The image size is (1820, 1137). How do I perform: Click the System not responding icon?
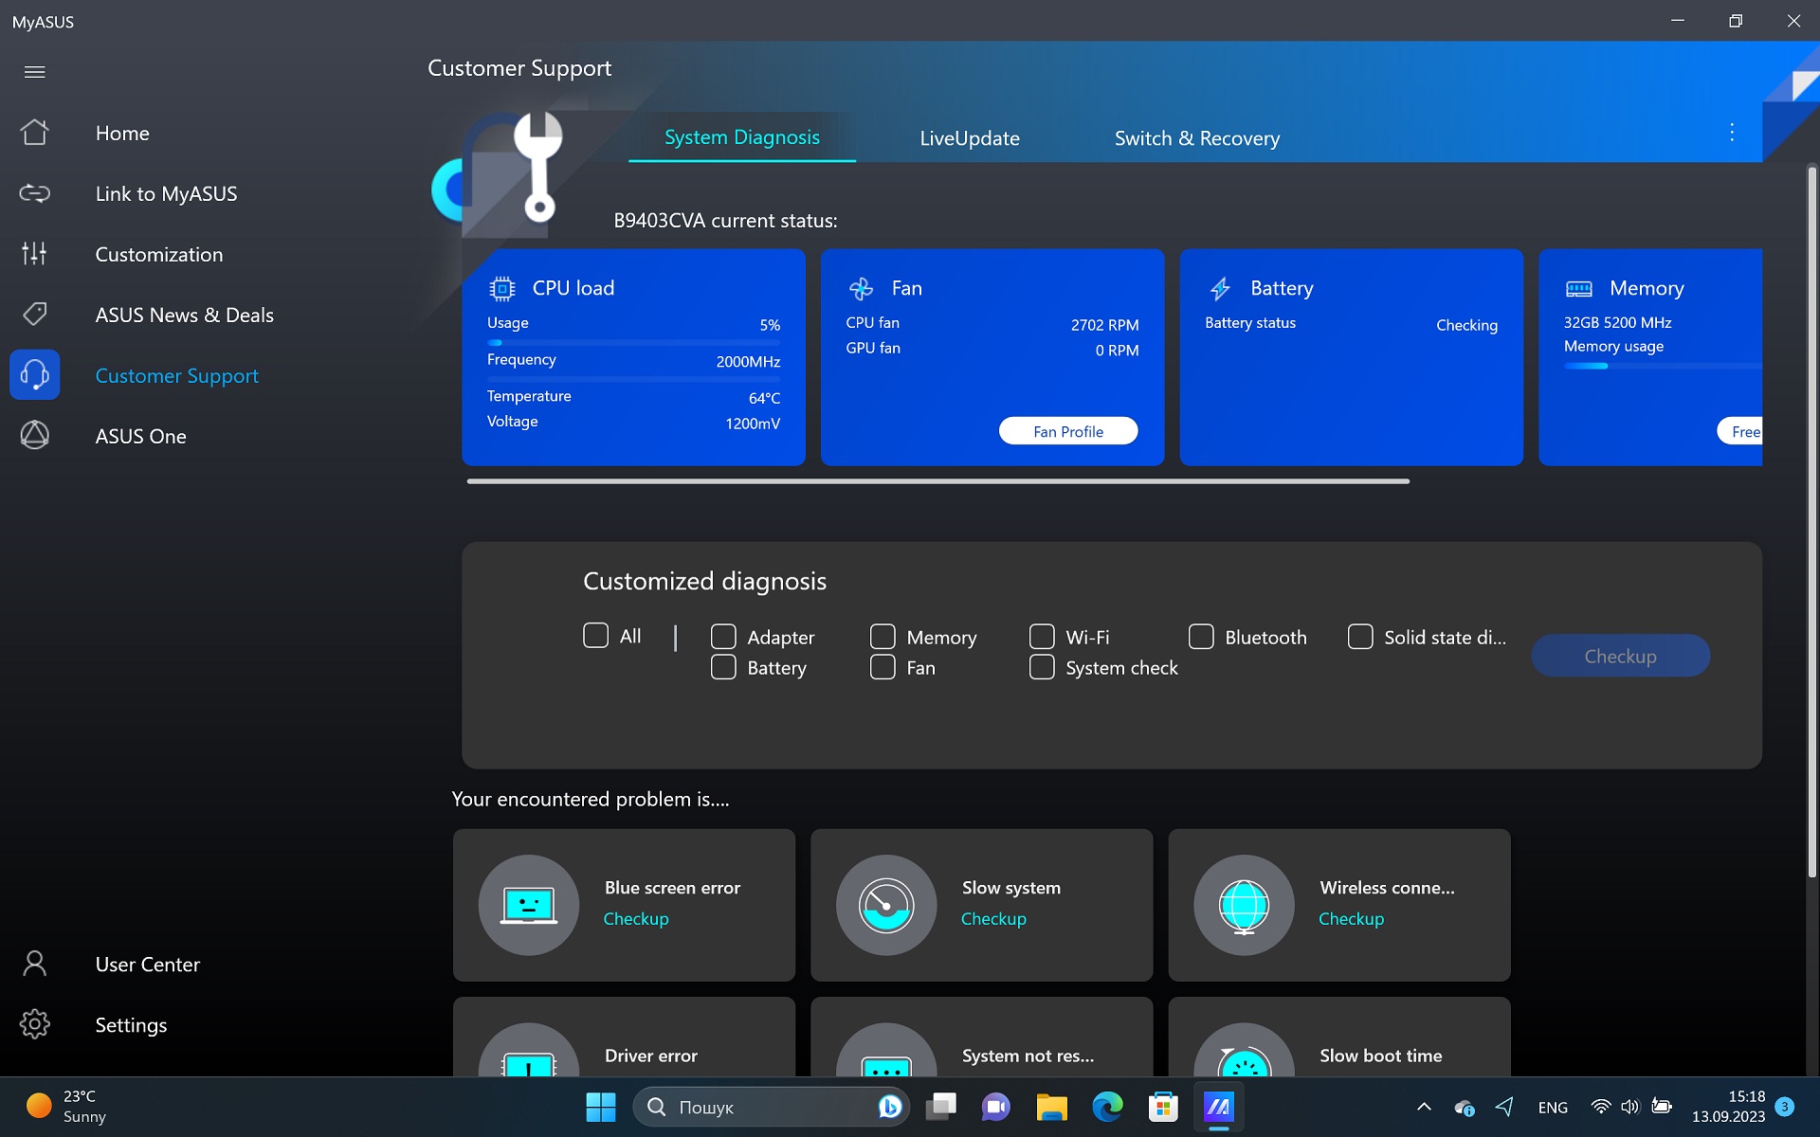pos(886,1050)
